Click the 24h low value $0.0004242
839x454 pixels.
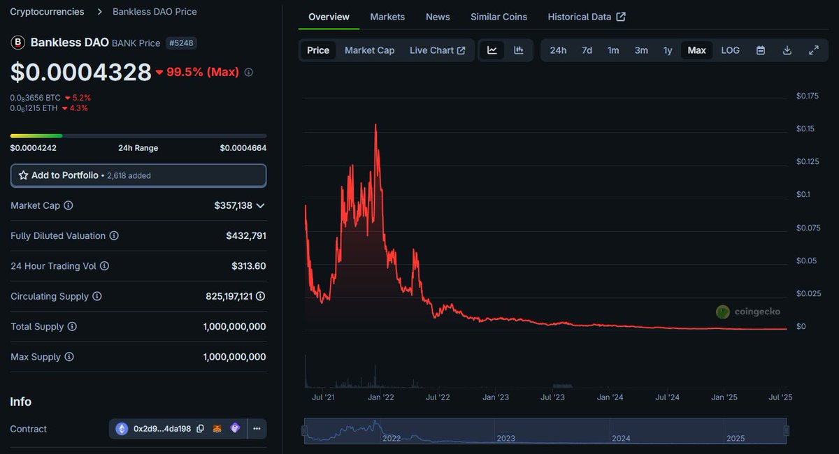click(34, 148)
